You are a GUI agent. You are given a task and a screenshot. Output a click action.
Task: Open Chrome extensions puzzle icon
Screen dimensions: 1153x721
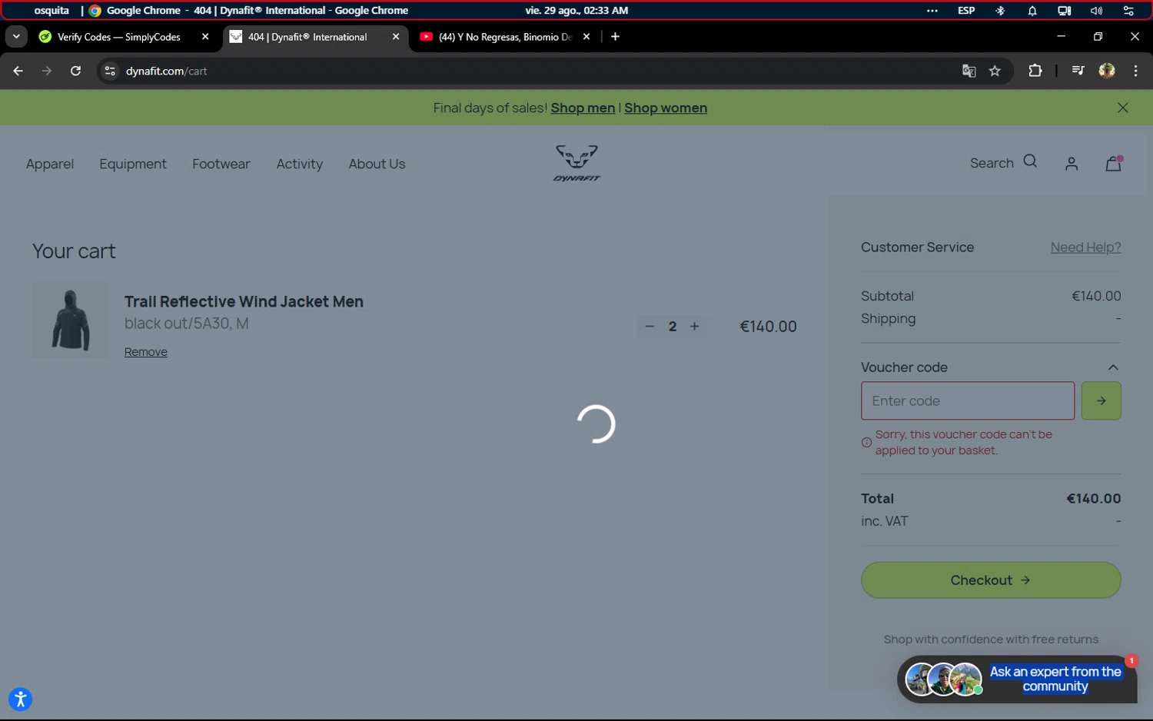click(x=1035, y=71)
